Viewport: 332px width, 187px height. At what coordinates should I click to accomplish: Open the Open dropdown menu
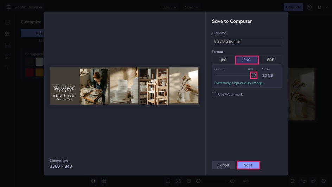tap(170, 7)
